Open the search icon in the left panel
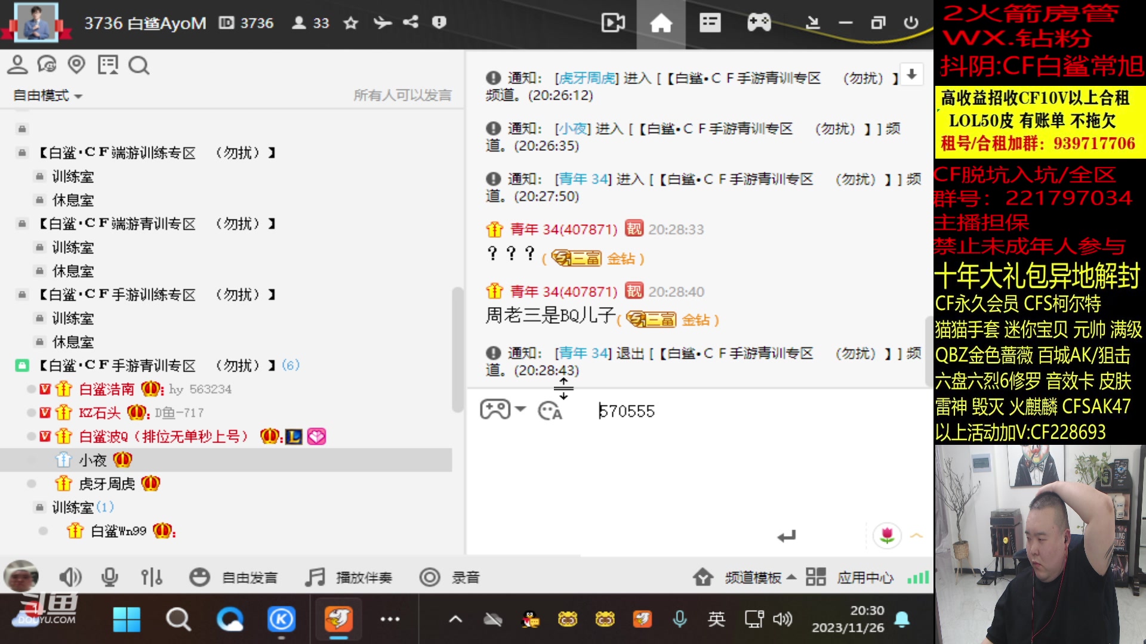Screen dimensions: 1146x644 coord(139,65)
